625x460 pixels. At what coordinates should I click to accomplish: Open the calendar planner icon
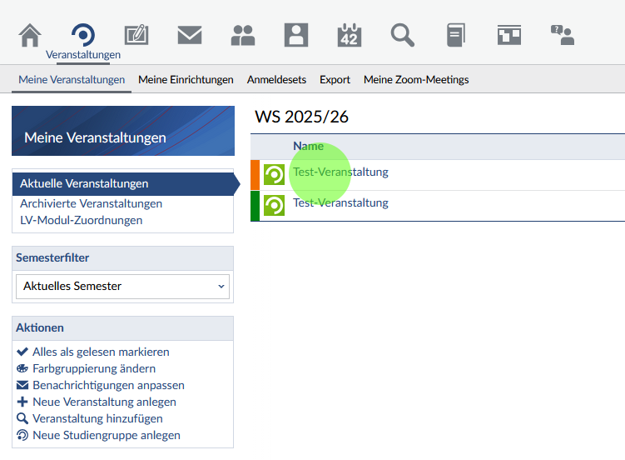point(349,35)
